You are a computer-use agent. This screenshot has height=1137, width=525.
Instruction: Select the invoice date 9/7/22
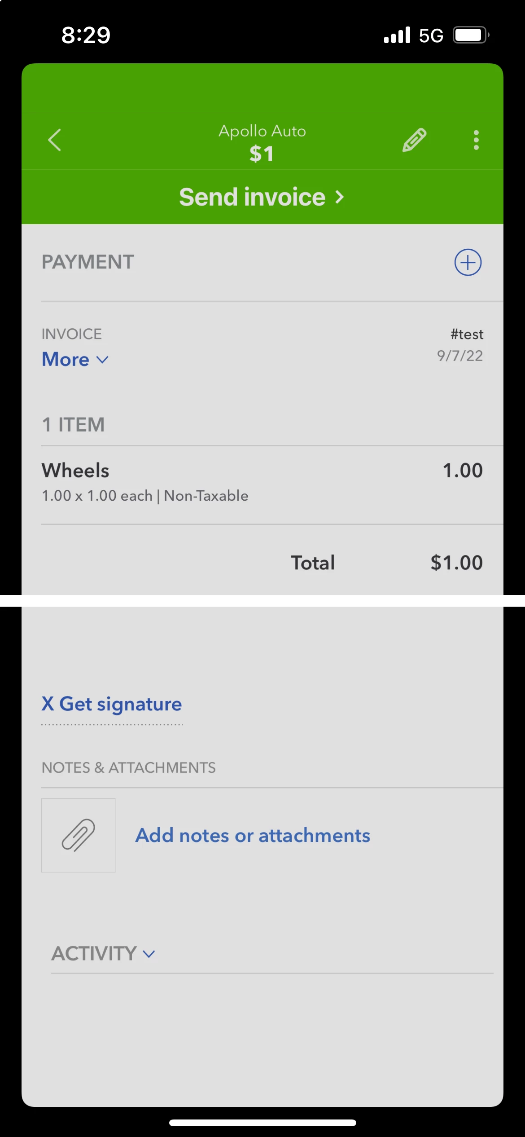point(460,356)
